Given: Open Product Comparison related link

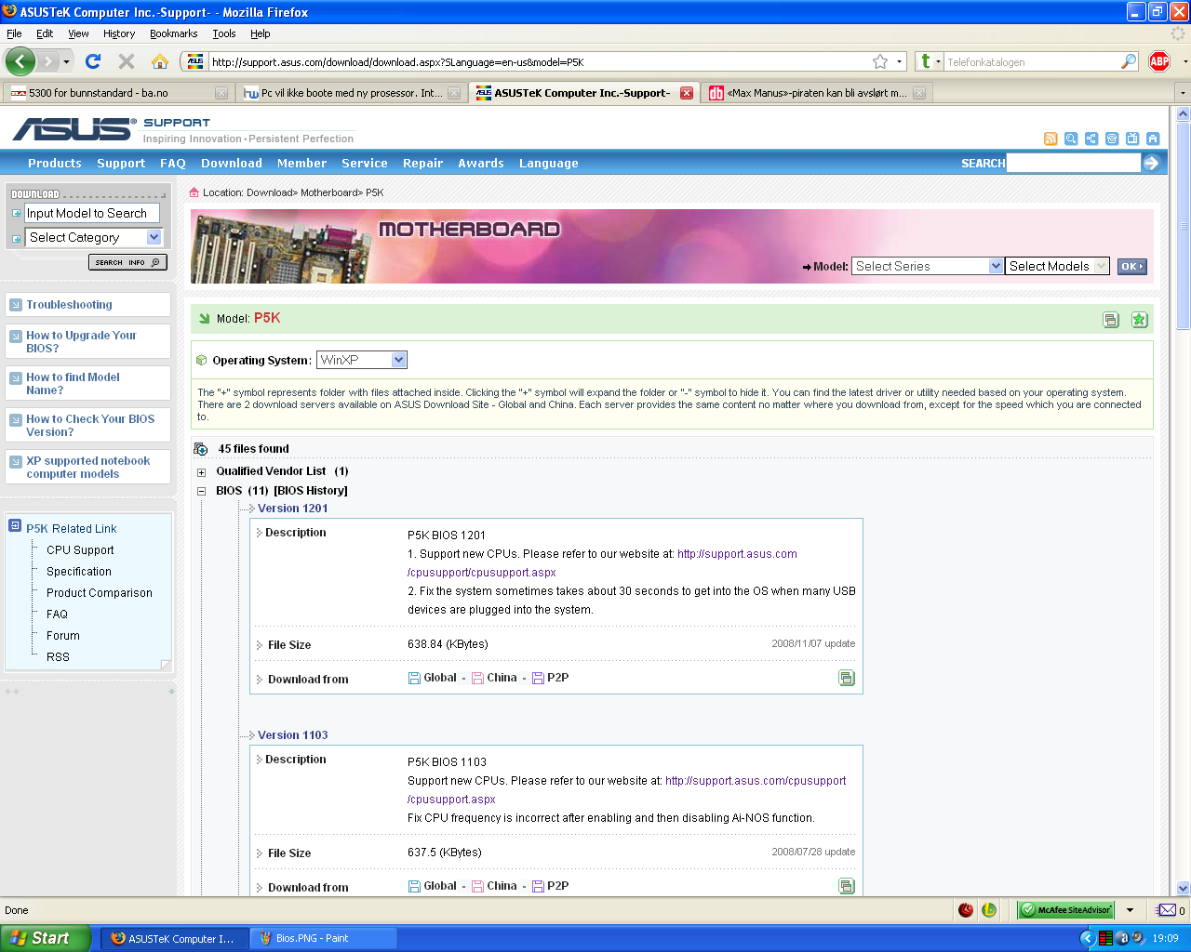Looking at the screenshot, I should (x=100, y=593).
